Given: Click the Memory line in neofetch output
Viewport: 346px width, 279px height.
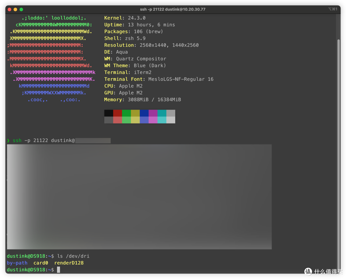Looking at the screenshot, I should (x=143, y=100).
